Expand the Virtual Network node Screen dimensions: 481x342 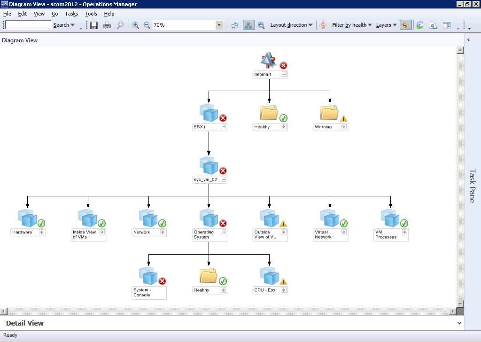pos(344,232)
